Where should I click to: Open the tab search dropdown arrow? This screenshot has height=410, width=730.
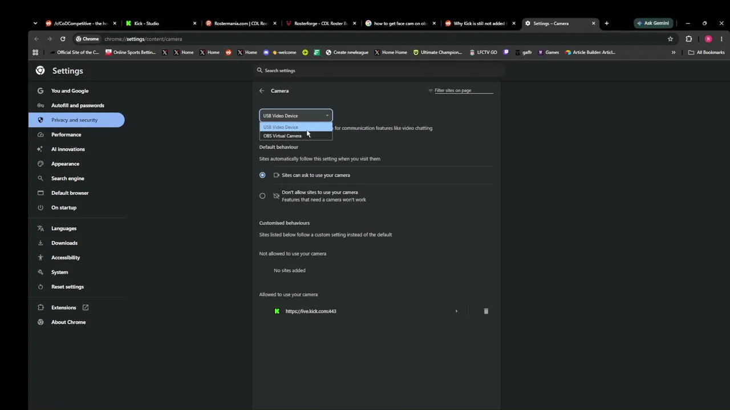tap(35, 23)
